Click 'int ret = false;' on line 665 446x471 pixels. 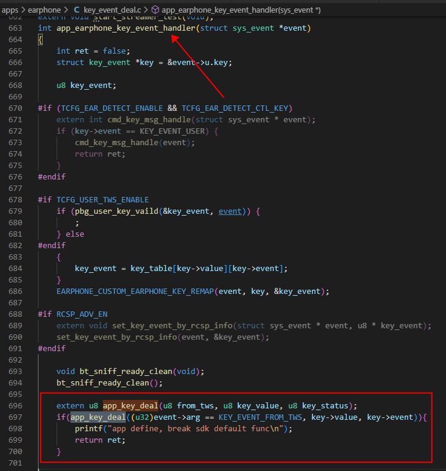93,51
